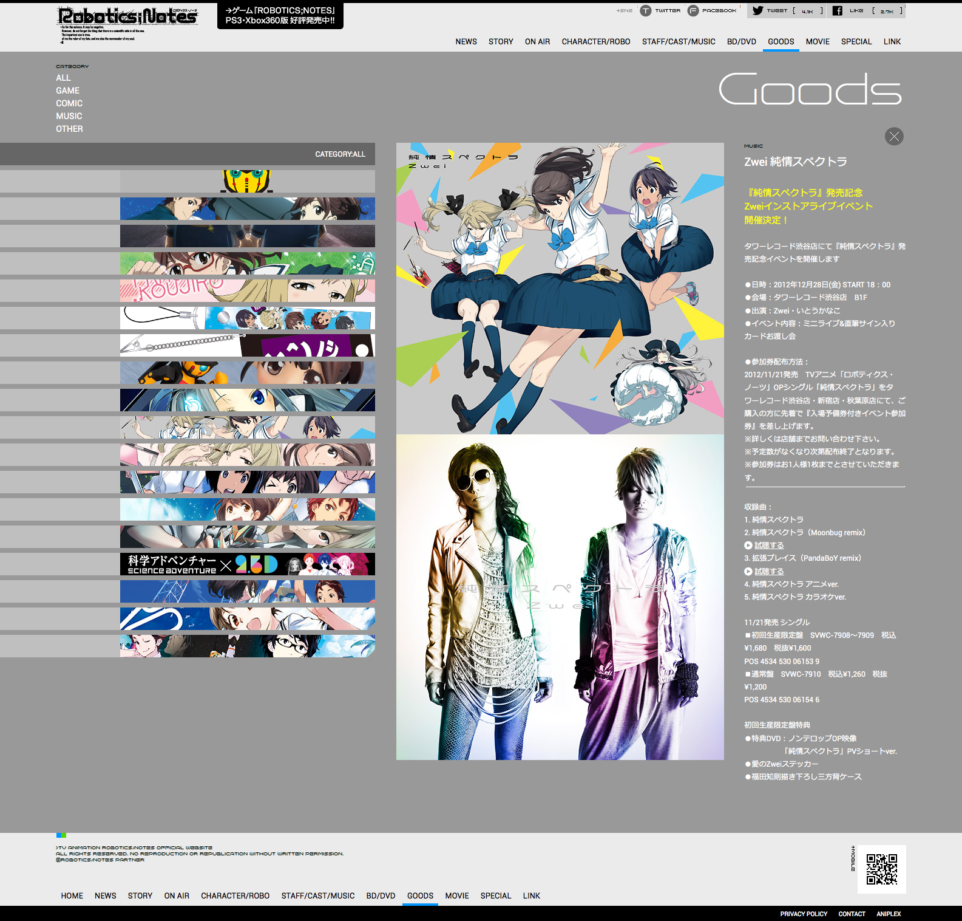This screenshot has height=921, width=962.
Task: Filter goods by OTHER category
Action: click(69, 129)
